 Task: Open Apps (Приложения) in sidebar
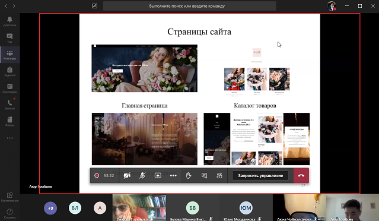(x=9, y=197)
